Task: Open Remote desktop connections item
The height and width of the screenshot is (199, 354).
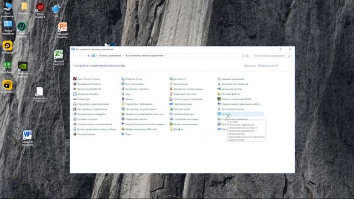Action: tap(240, 104)
